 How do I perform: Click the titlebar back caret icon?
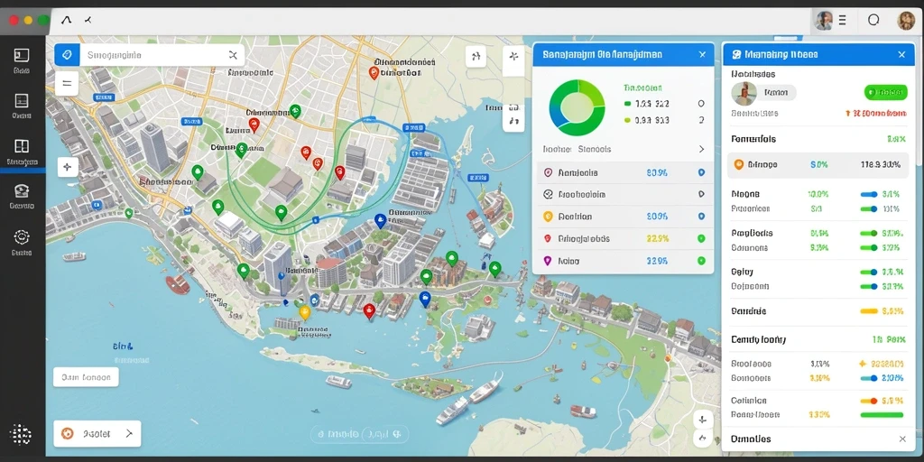tap(66, 20)
